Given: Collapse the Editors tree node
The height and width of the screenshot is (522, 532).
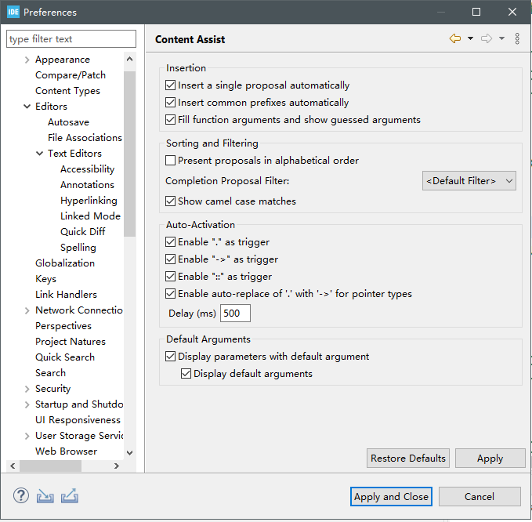Looking at the screenshot, I should [x=27, y=107].
